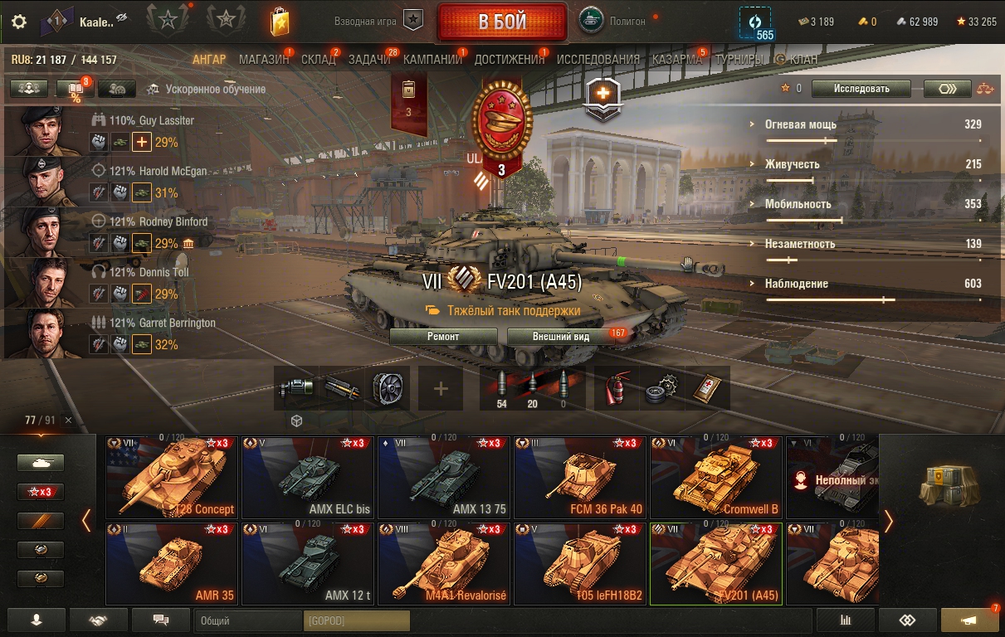The height and width of the screenshot is (637, 1005).
Task: Open the clan handshake icon in bottom bar
Action: [99, 620]
